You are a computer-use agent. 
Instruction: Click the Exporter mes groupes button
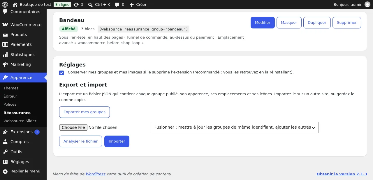pos(85,112)
